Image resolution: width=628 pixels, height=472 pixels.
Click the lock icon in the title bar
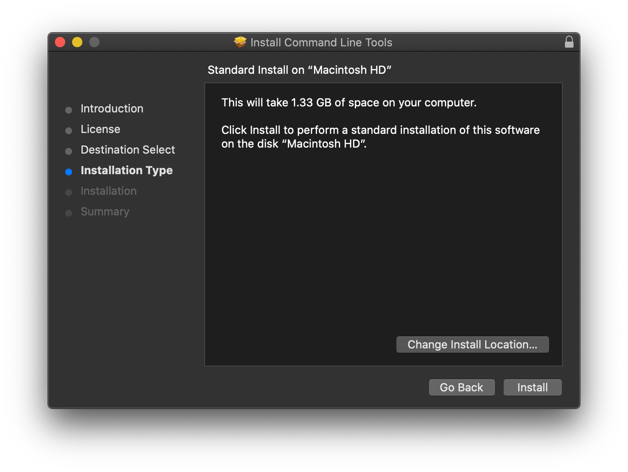click(569, 42)
